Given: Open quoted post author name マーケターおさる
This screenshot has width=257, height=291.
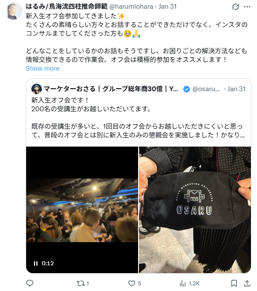Looking at the screenshot, I should click(x=111, y=89).
